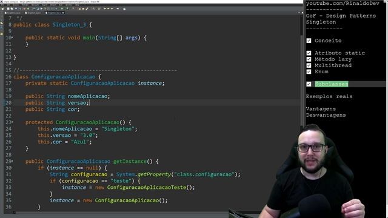Click line number 35 in the gutter
This screenshot has width=388, height=218.
8,200
